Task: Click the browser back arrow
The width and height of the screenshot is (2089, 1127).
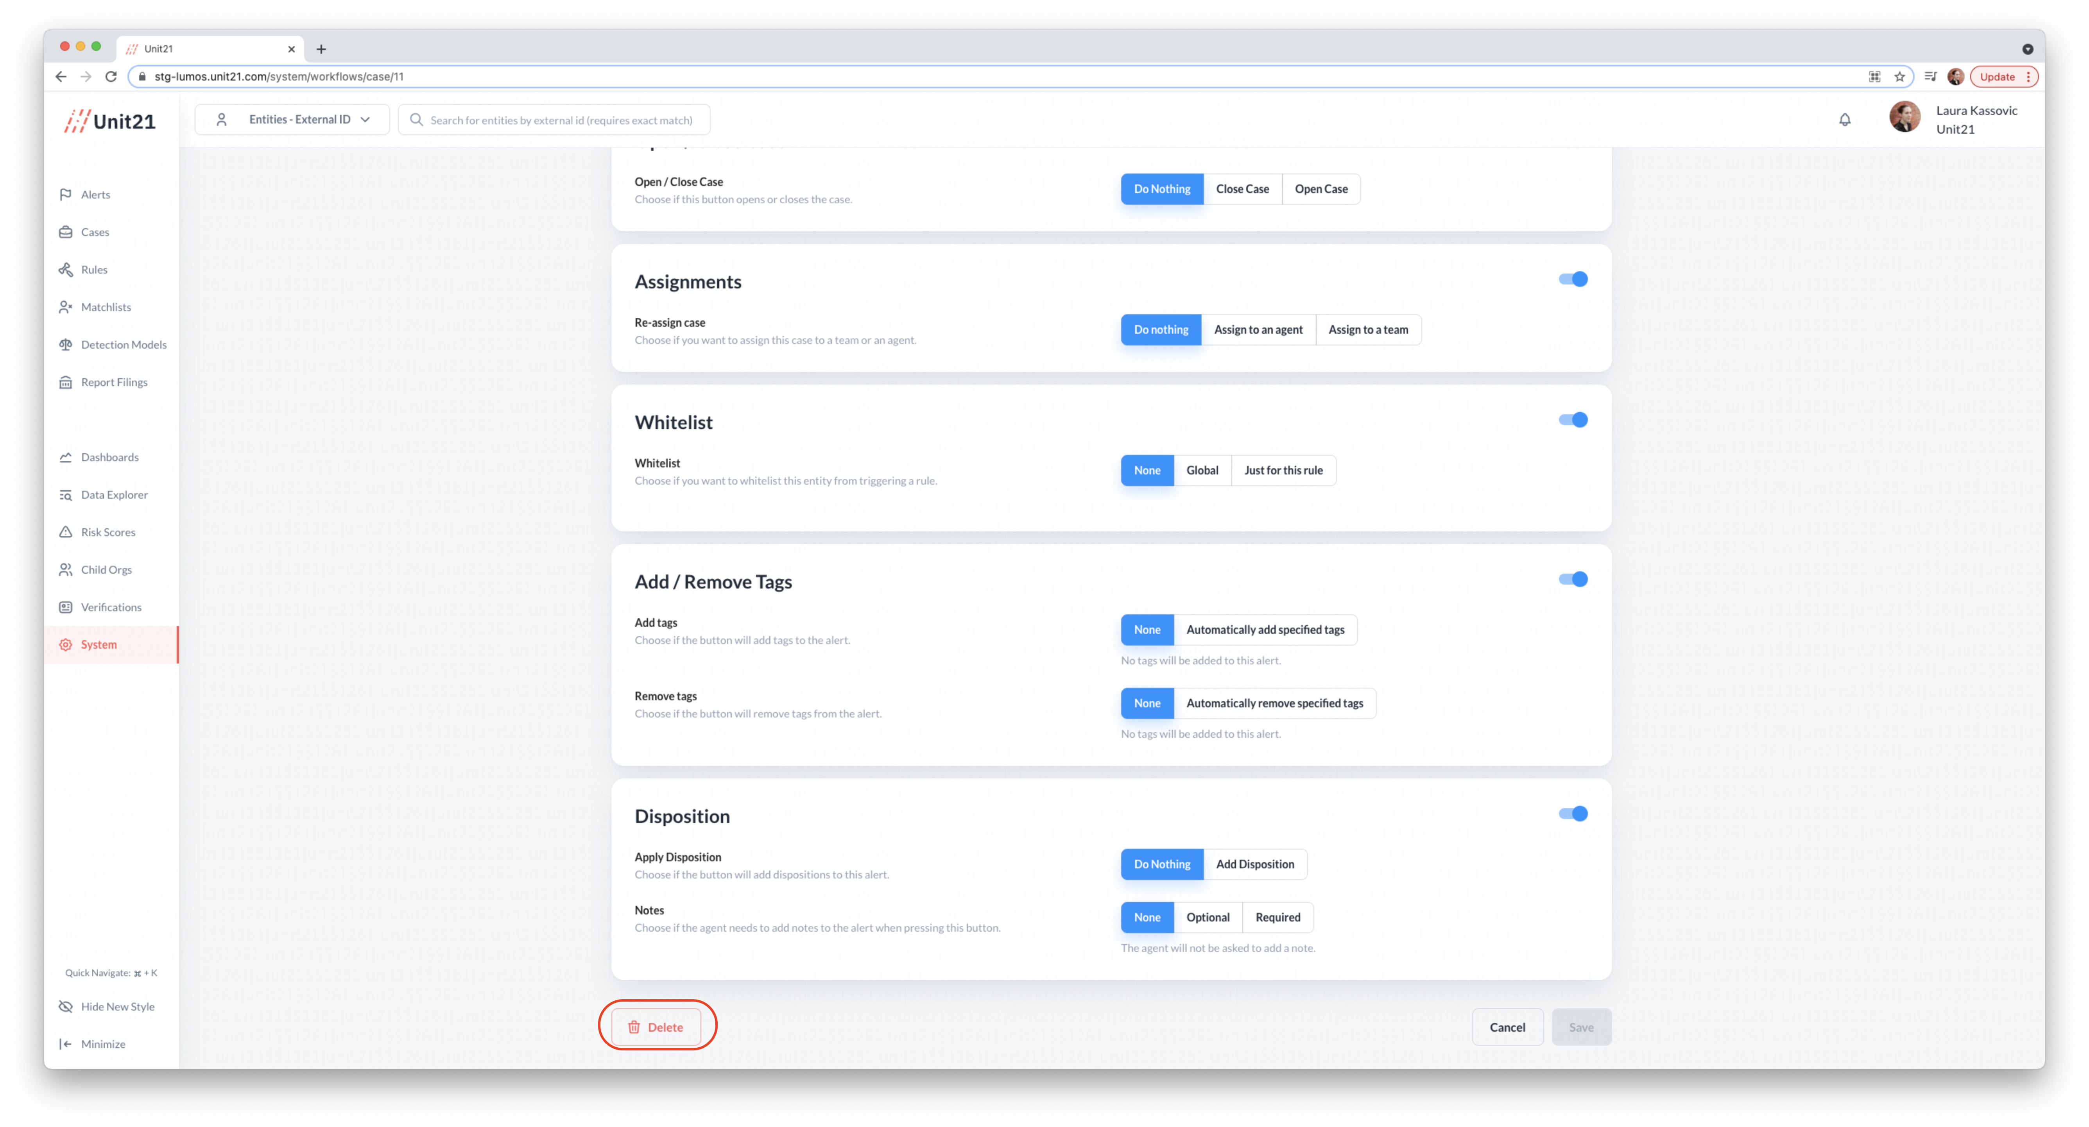Action: pyautogui.click(x=61, y=76)
